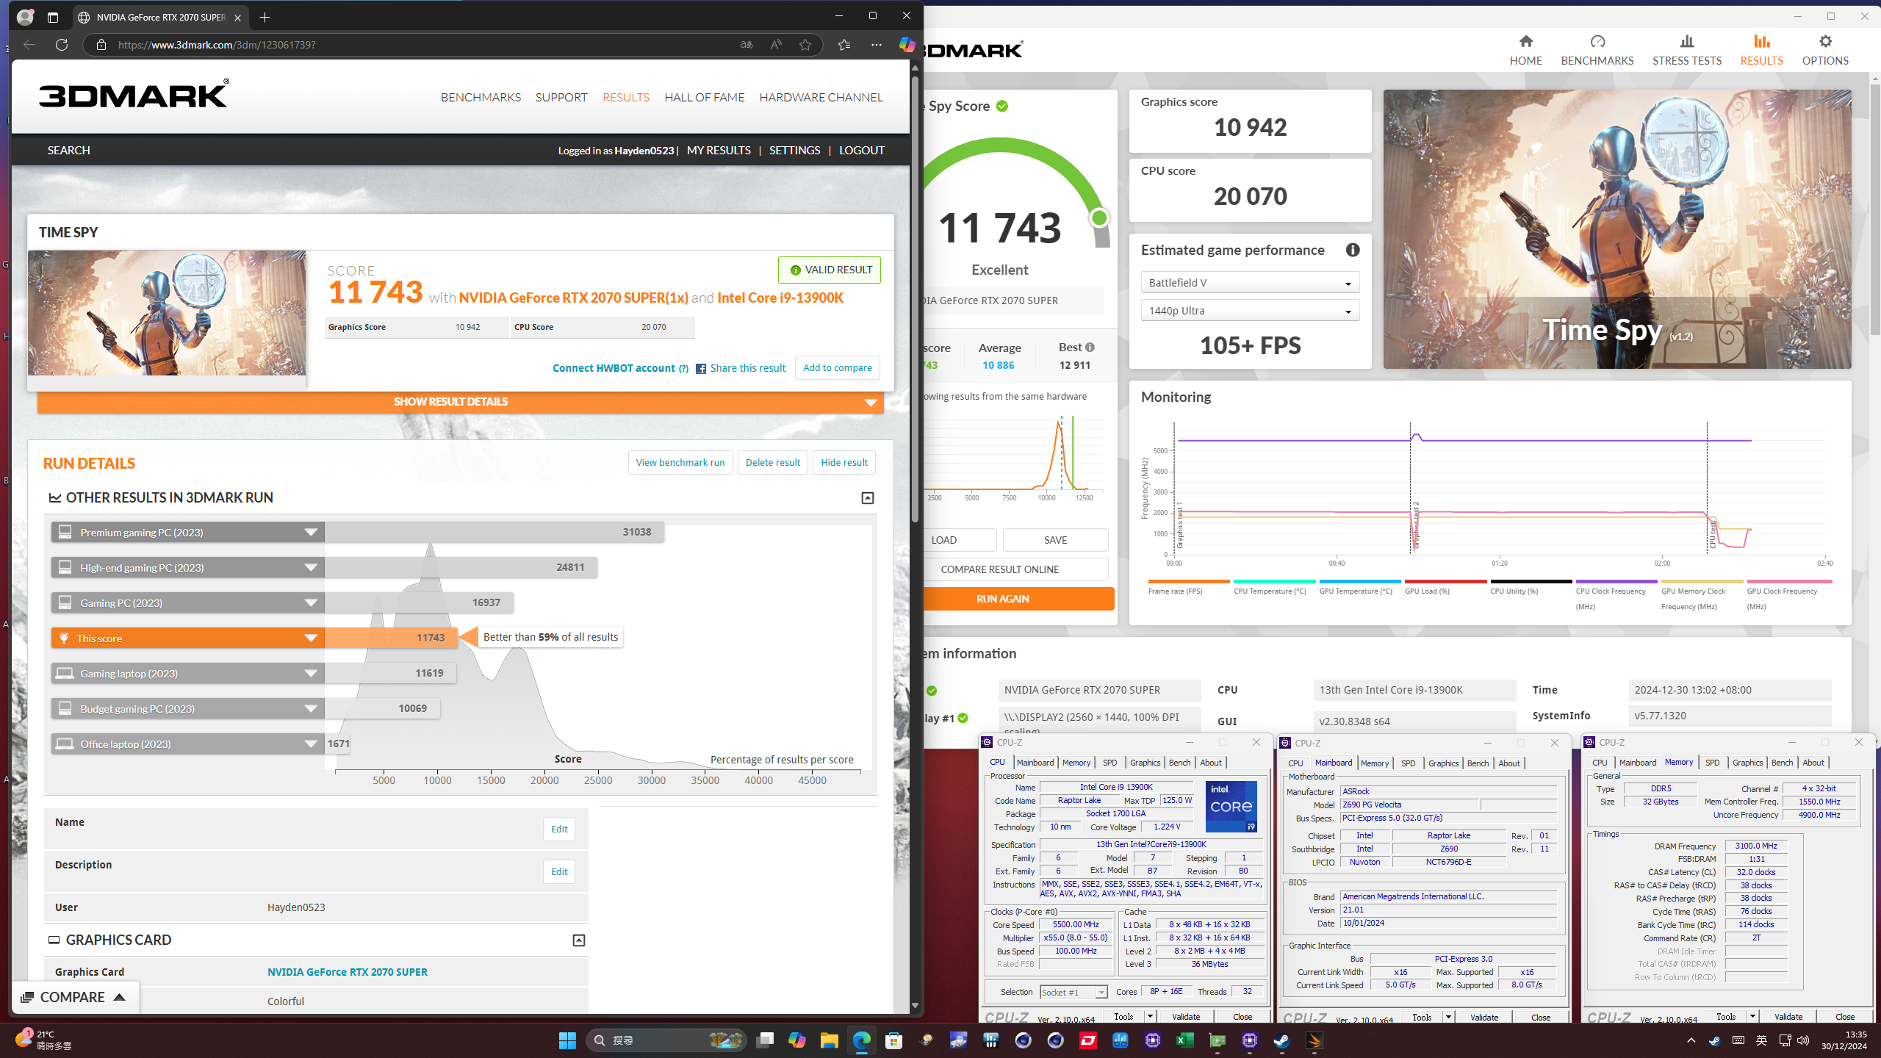Open STRESS TESTS in 3DMark app

pyautogui.click(x=1687, y=50)
